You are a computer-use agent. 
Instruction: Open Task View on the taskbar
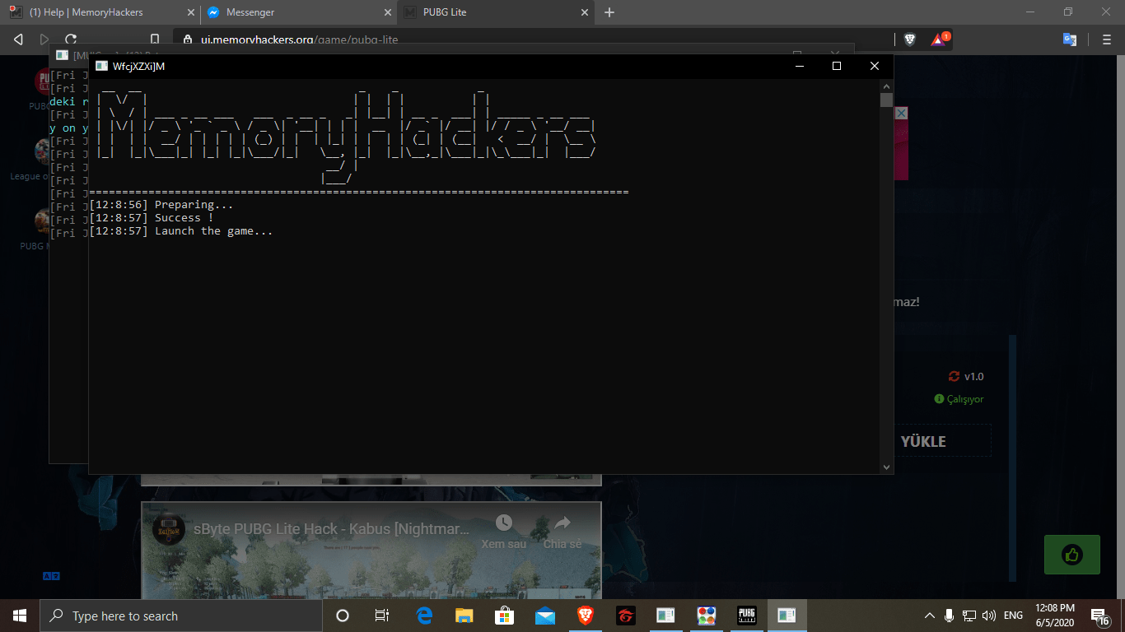pyautogui.click(x=382, y=616)
